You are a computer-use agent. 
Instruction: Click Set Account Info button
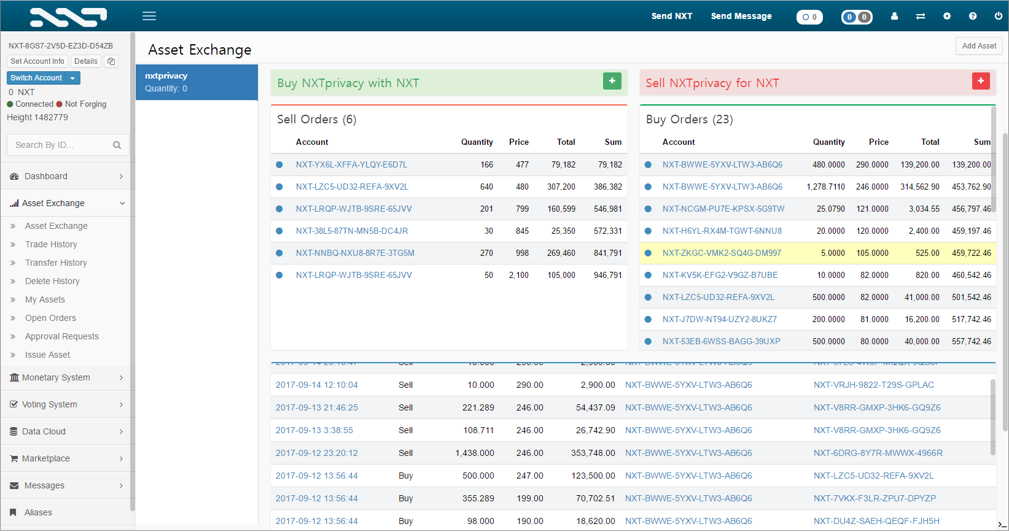point(37,61)
